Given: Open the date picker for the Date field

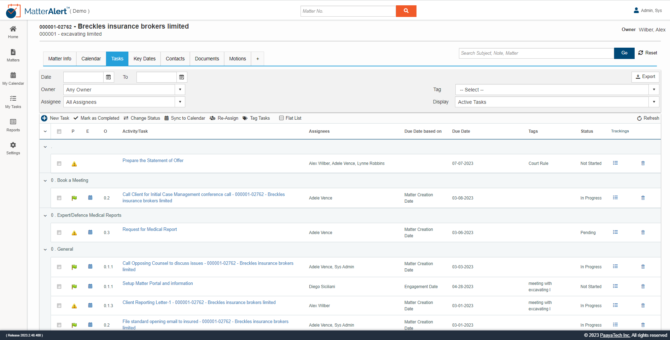Looking at the screenshot, I should (x=108, y=77).
